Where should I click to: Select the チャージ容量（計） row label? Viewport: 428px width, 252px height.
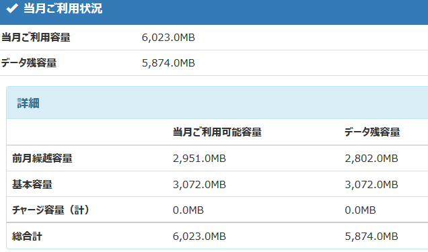(x=50, y=210)
